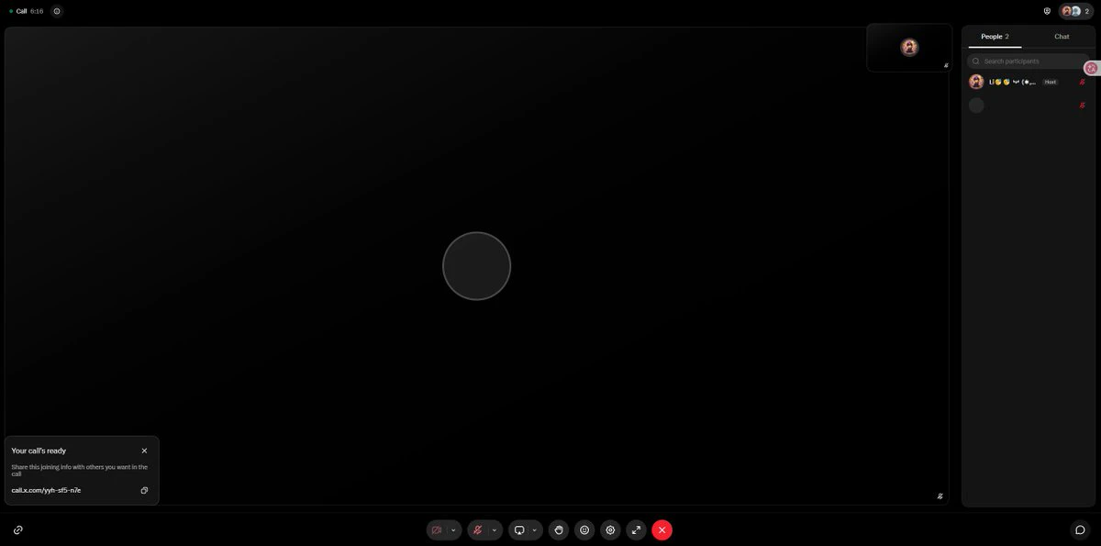This screenshot has height=546, width=1101.
Task: Click the second participant's muted microphone icon
Action: point(1083,106)
